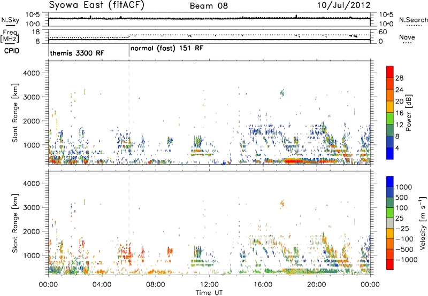The width and height of the screenshot is (428, 296).
Task: Pick the light green segment of Power colorbar
Action: 390,119
